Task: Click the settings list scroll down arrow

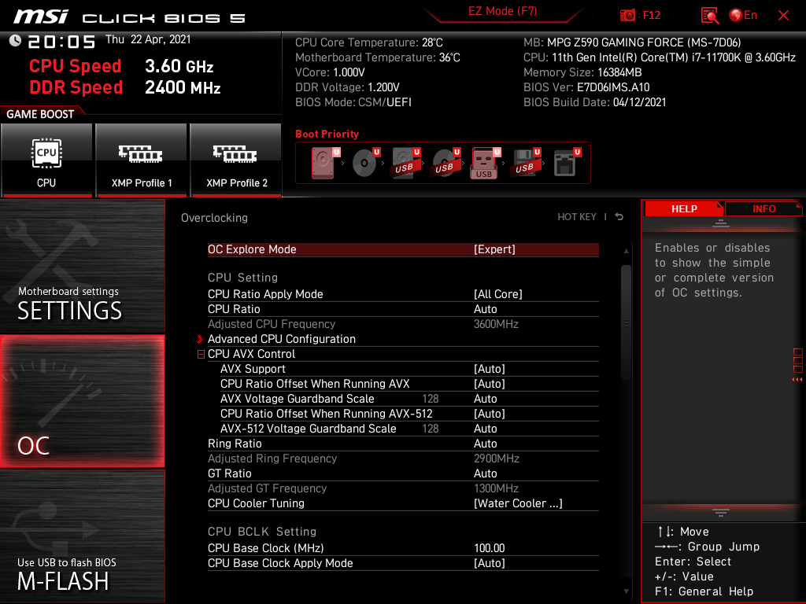Action: pyautogui.click(x=626, y=591)
